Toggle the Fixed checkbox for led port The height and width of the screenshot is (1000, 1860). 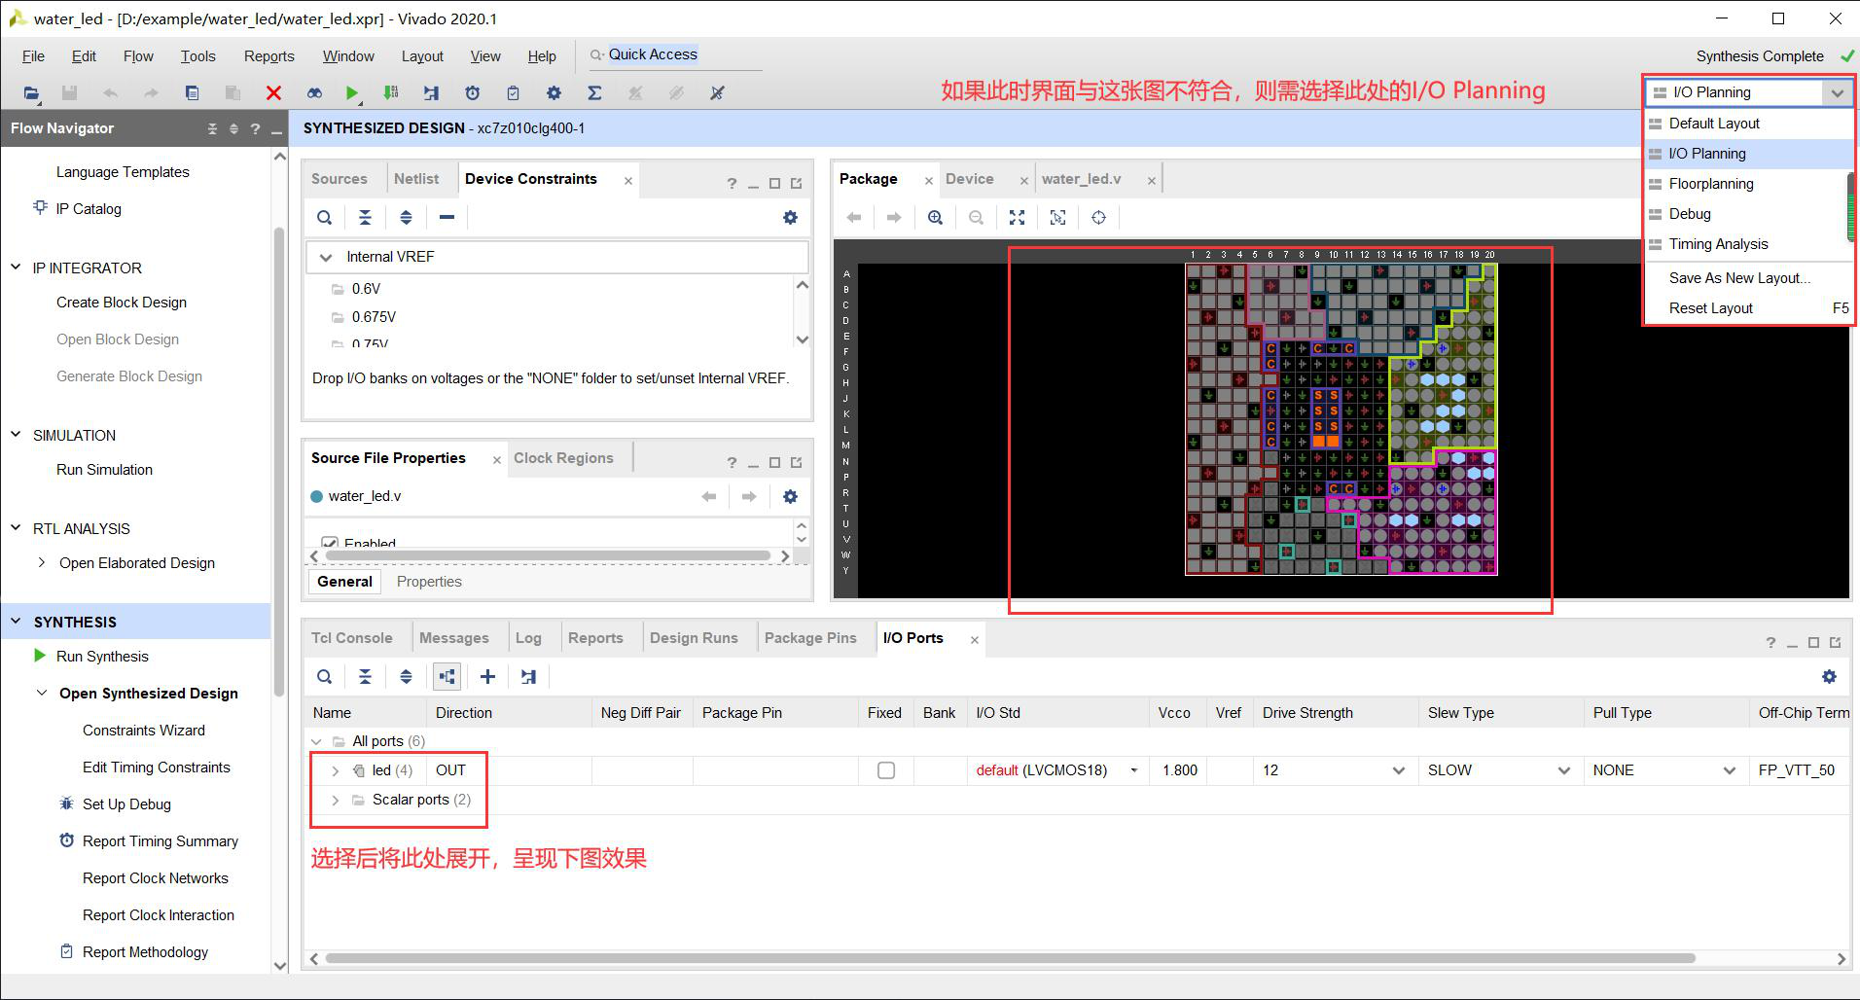coord(886,770)
